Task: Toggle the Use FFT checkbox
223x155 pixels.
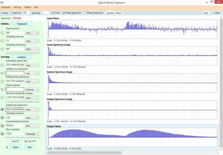Action: (26, 141)
